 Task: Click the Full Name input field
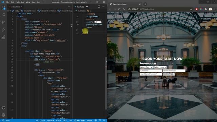[151, 71]
